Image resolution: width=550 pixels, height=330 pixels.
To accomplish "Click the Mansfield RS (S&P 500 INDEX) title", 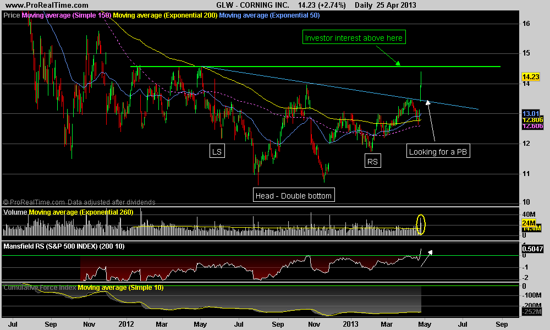I will click(x=64, y=246).
